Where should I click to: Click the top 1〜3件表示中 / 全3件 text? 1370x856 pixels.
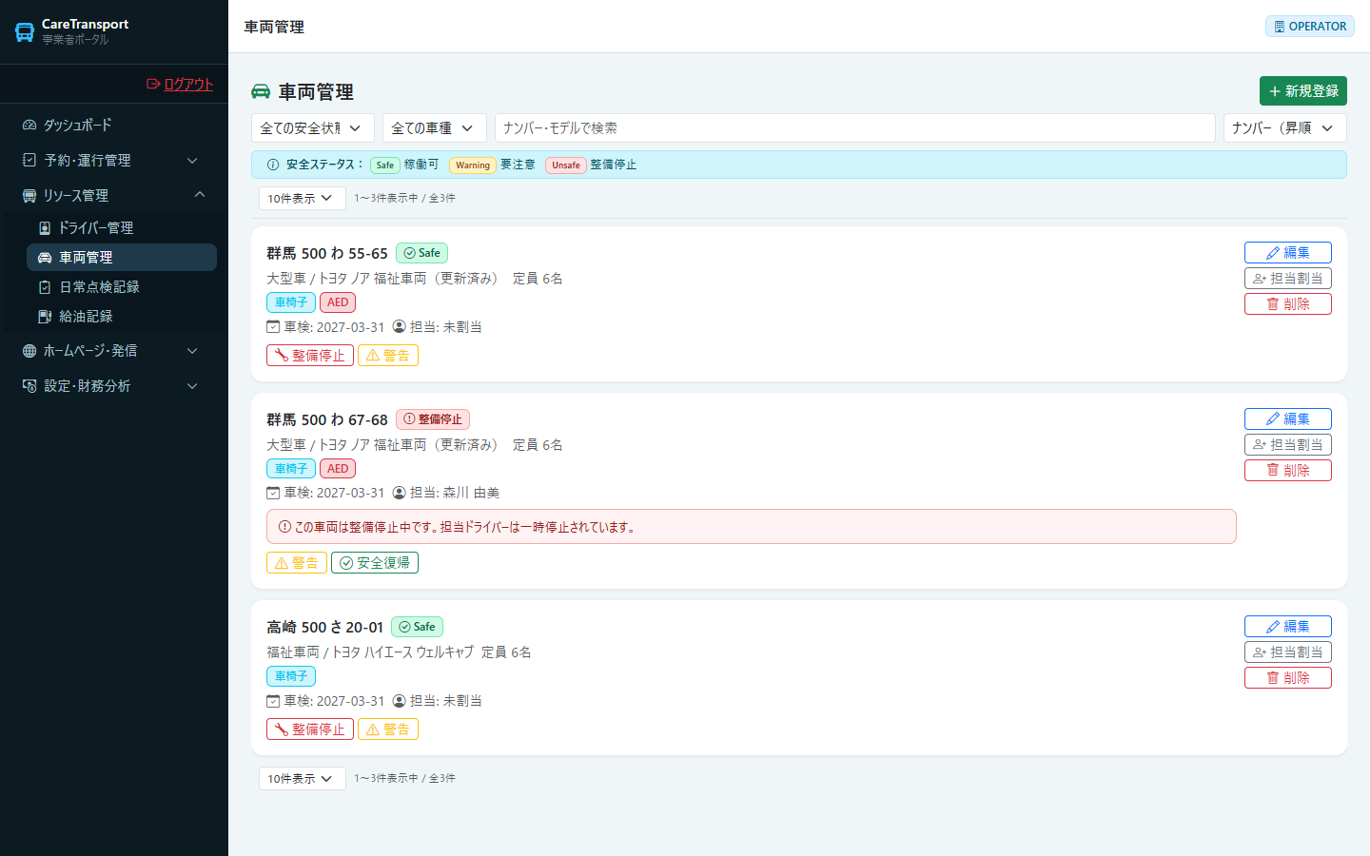[404, 198]
